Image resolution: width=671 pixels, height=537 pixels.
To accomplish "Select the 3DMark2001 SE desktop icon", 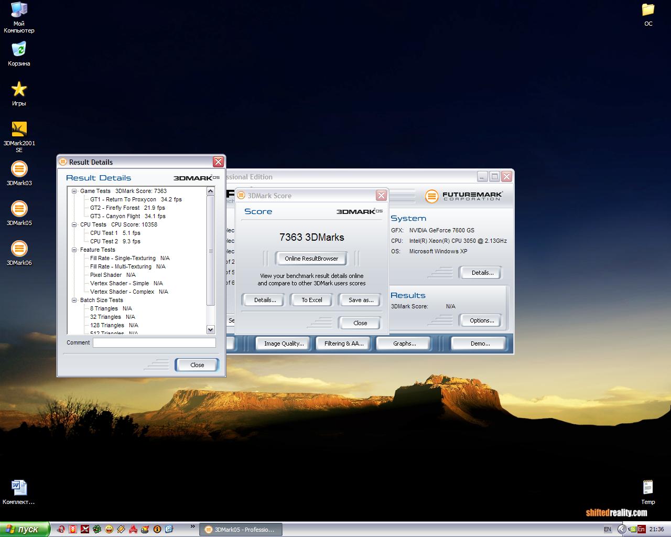I will (19, 137).
